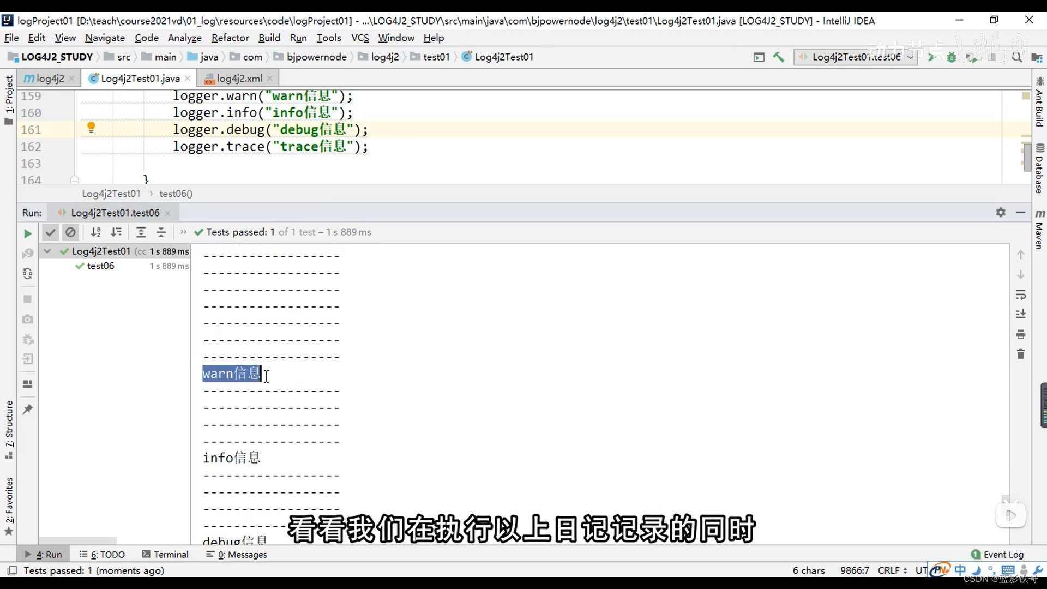Rerun the test with green play button
The height and width of the screenshot is (589, 1047).
click(x=28, y=233)
